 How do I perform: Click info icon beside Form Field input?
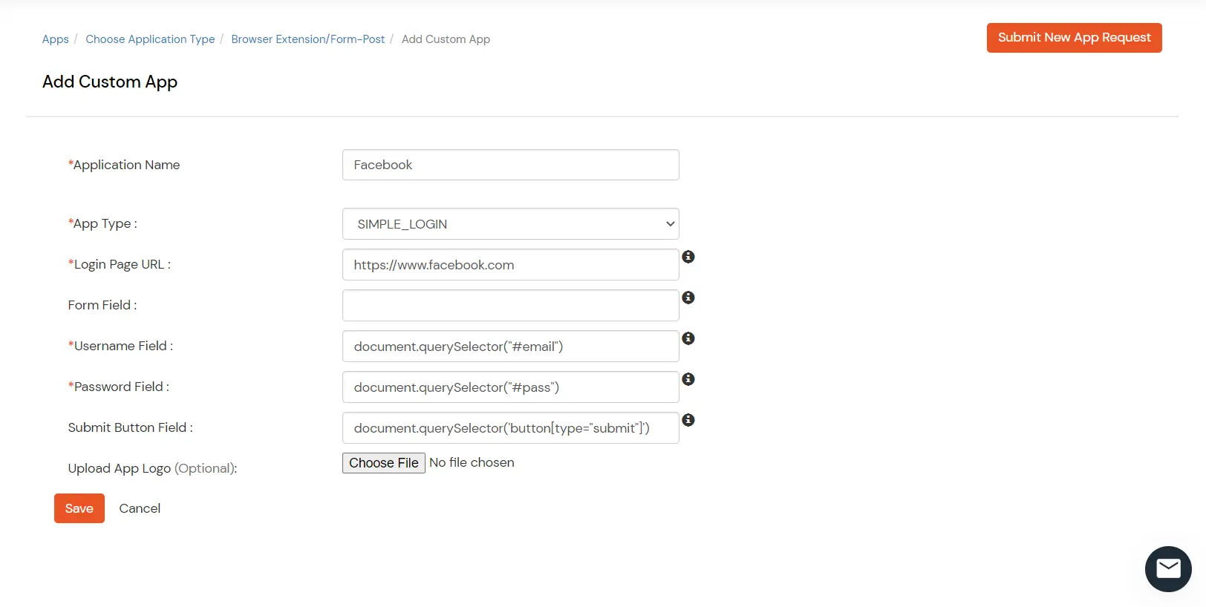[x=688, y=298]
